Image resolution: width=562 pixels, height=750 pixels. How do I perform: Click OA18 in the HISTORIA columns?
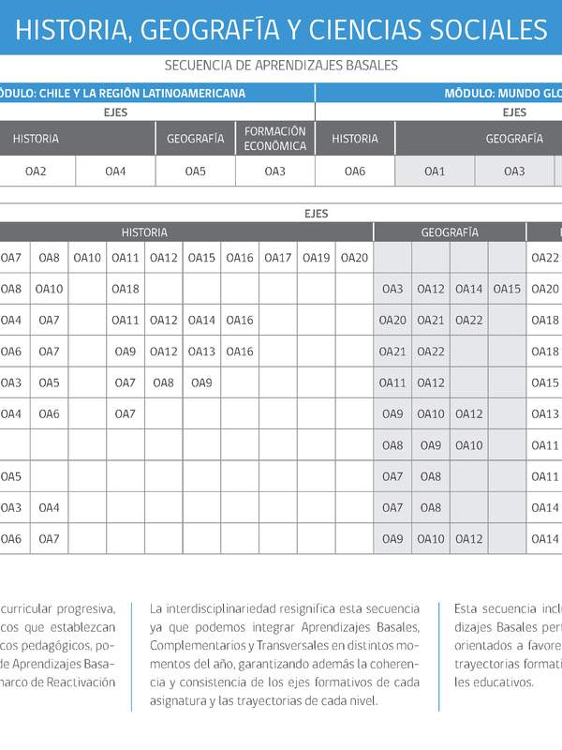(x=126, y=289)
